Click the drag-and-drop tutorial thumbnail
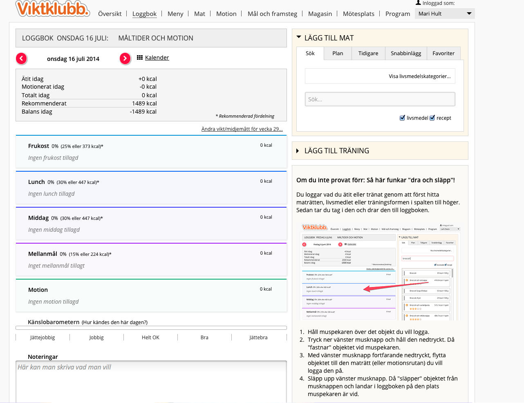524x403 pixels. tap(380, 271)
